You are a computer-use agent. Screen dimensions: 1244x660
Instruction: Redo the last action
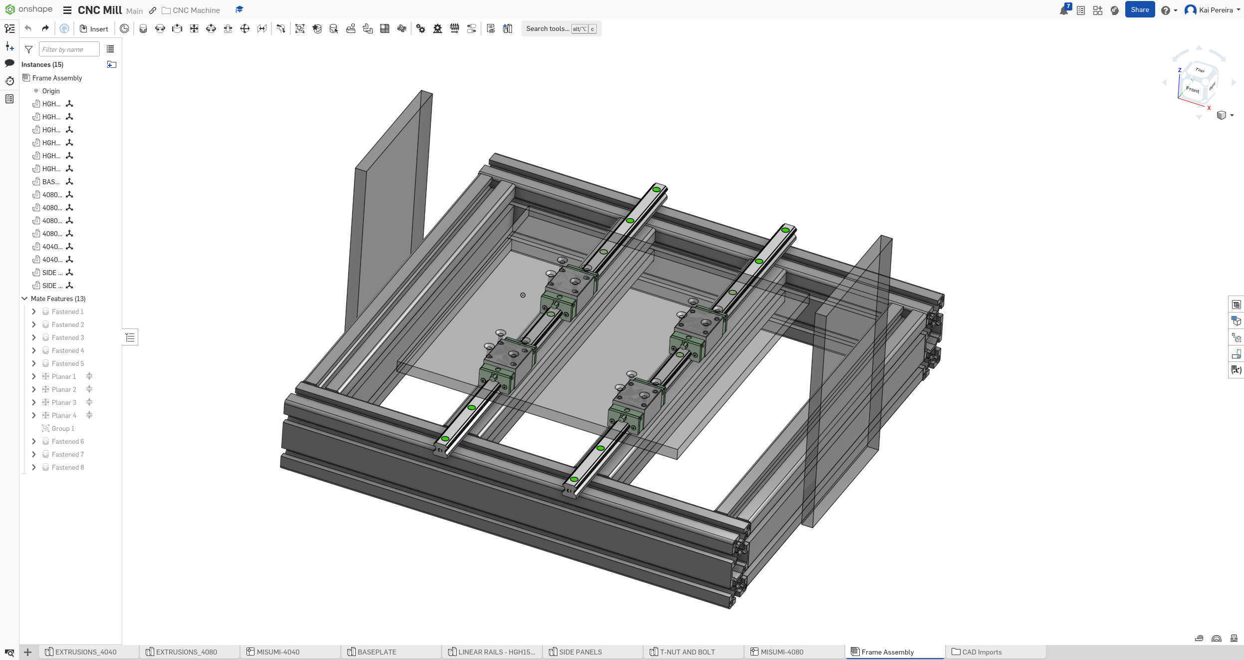[x=45, y=28]
